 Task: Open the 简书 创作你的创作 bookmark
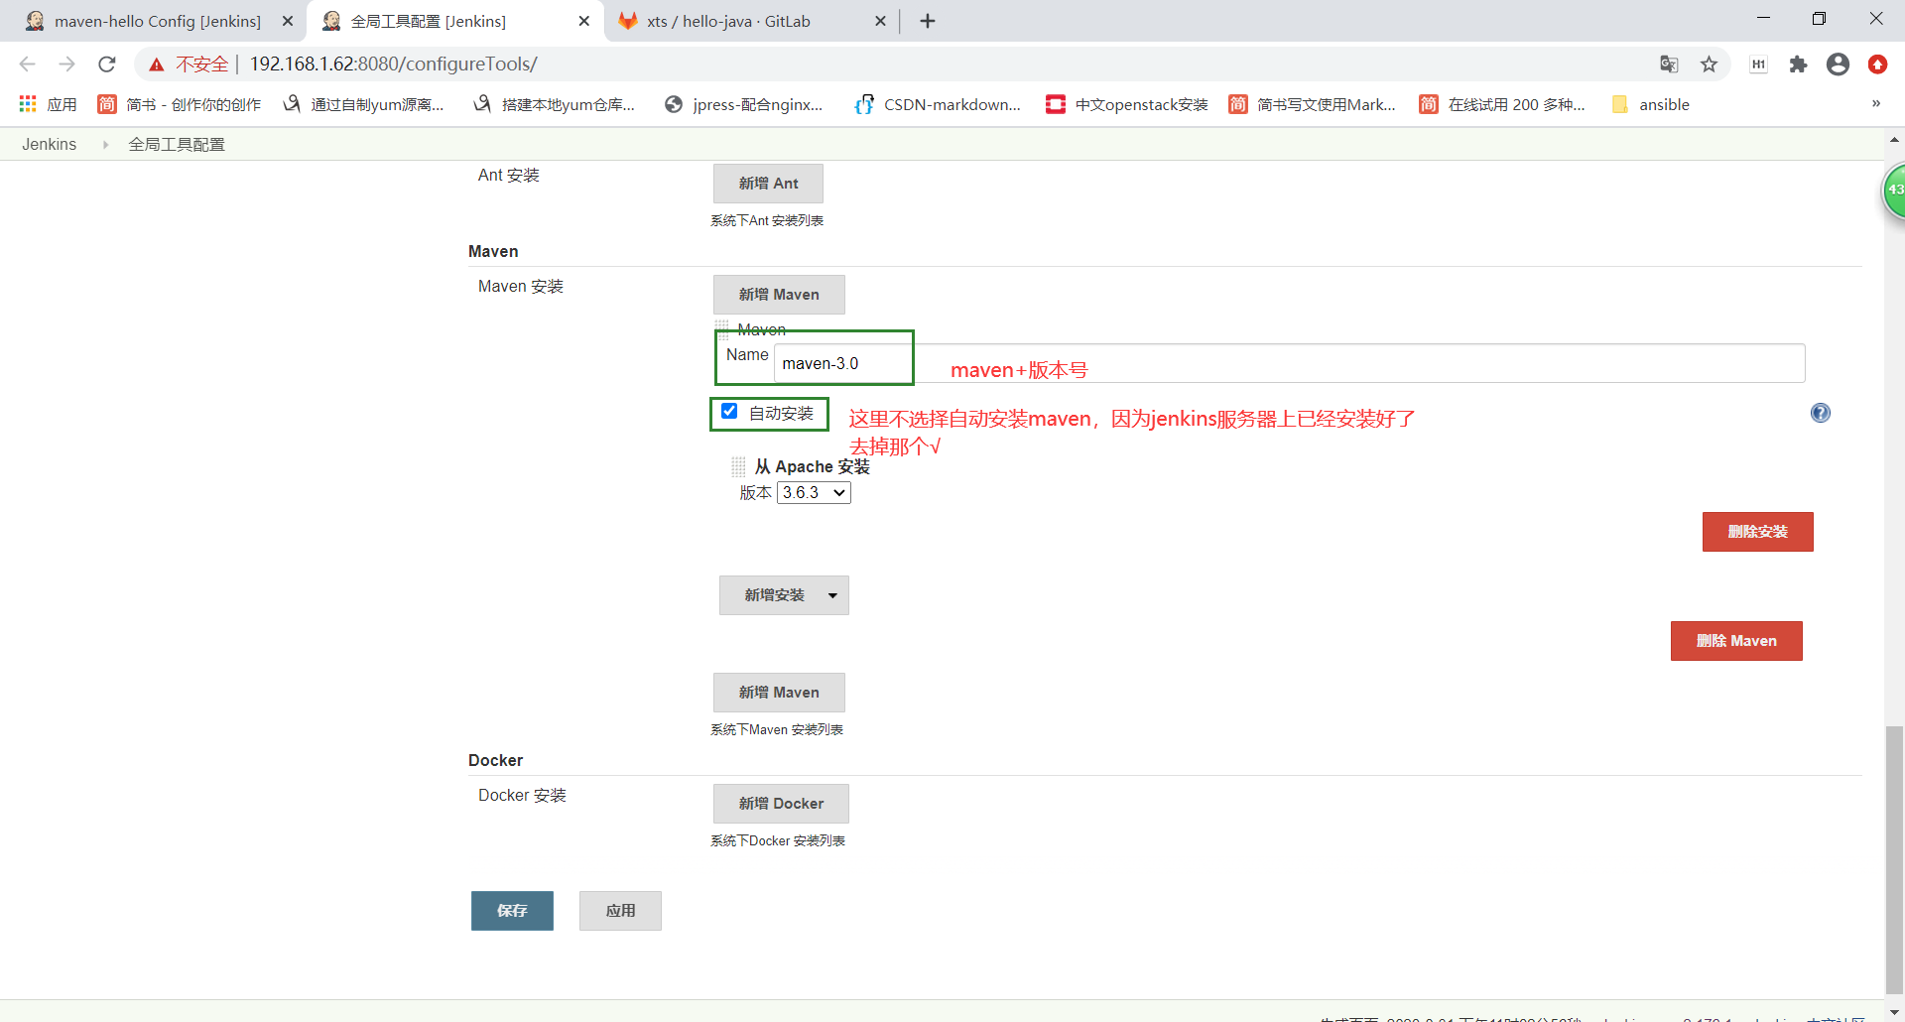point(180,104)
